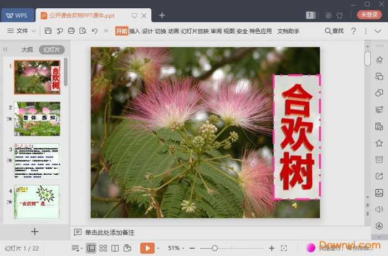Expand slideshow play options arrow
The image size is (388, 256).
click(158, 248)
